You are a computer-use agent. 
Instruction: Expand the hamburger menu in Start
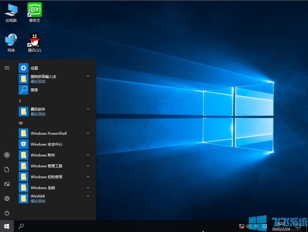click(x=7, y=68)
